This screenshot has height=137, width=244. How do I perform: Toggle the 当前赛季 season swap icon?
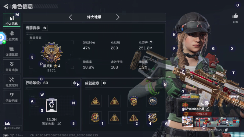click(45, 28)
